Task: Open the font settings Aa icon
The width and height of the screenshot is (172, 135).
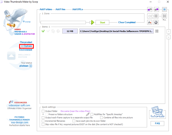Action: pos(150,22)
